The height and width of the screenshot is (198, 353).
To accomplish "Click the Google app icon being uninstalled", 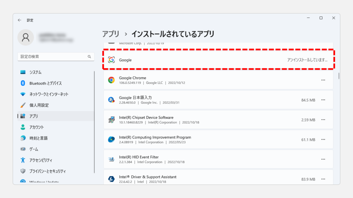I will coord(111,60).
